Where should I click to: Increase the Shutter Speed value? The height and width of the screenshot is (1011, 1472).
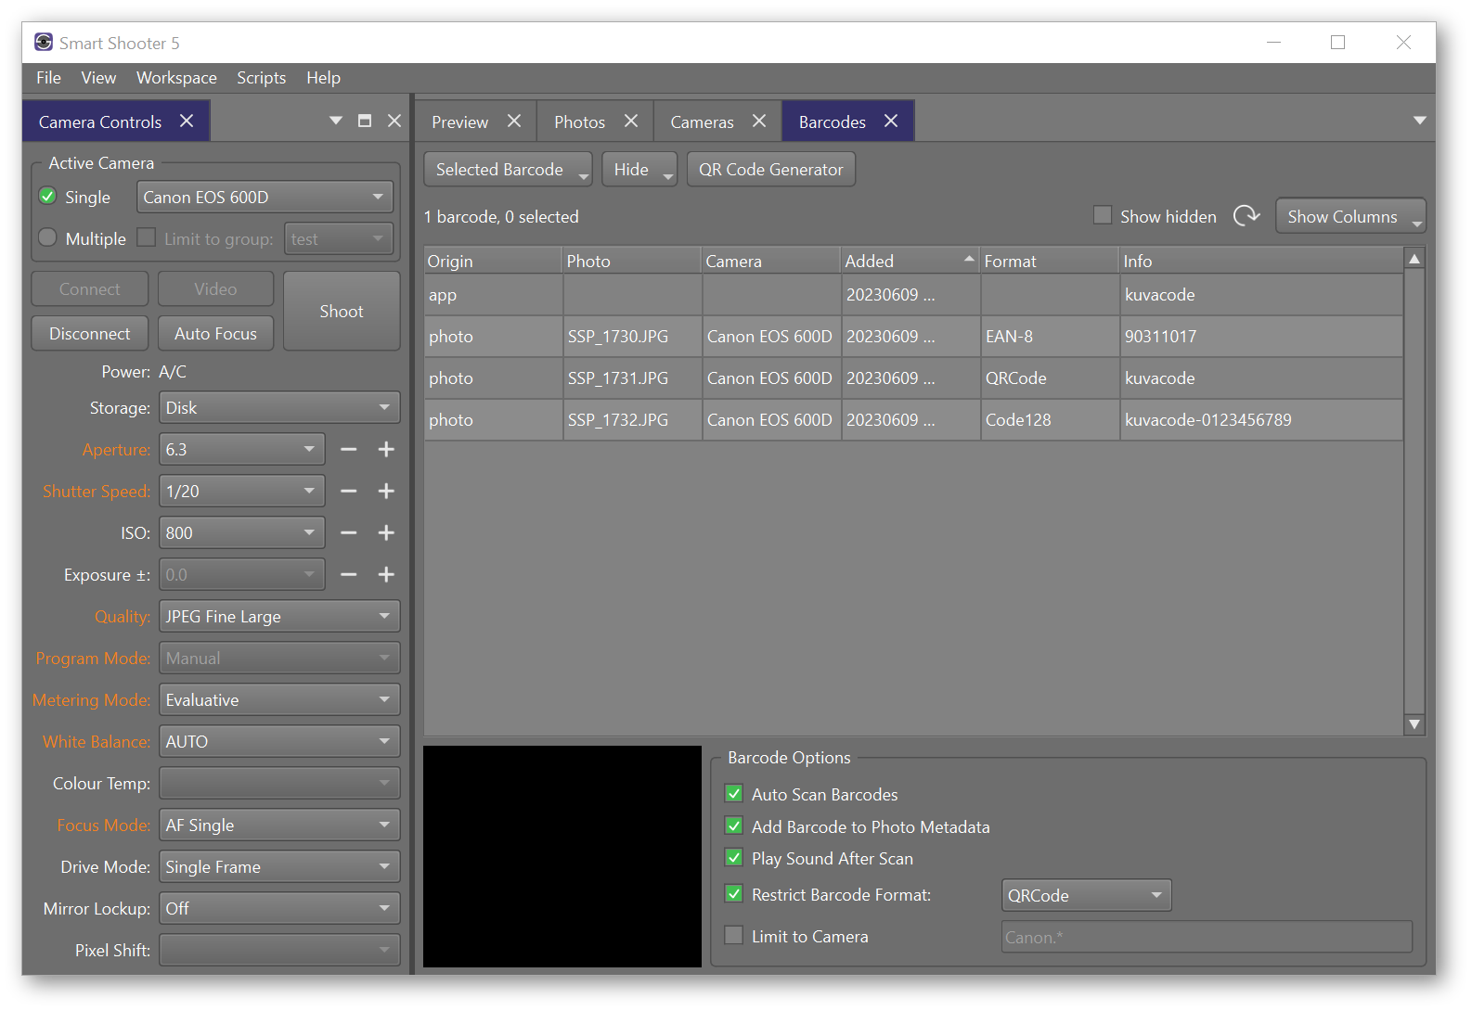tap(386, 492)
